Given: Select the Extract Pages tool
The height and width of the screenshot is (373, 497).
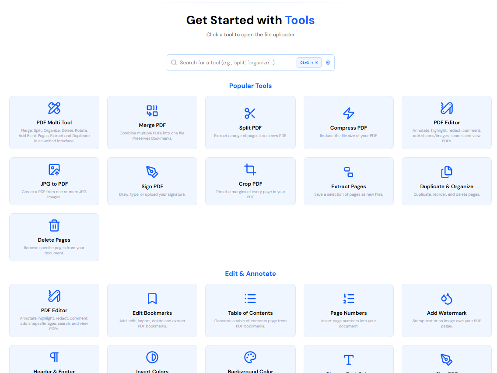Looking at the screenshot, I should point(348,181).
